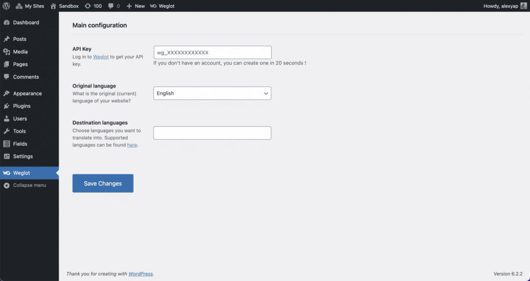530x281 pixels.
Task: Click the Comments speech bubble sidebar icon
Action: point(6,77)
